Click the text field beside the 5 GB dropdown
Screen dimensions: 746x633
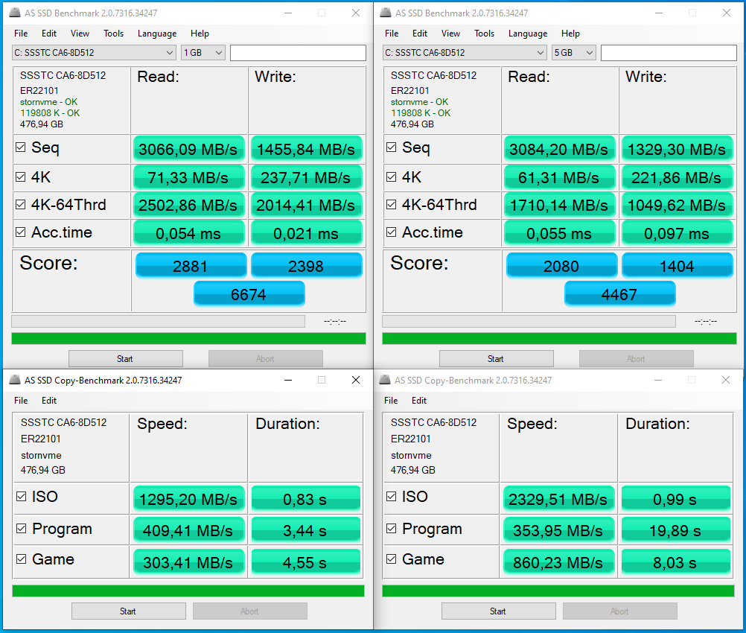[x=669, y=52]
